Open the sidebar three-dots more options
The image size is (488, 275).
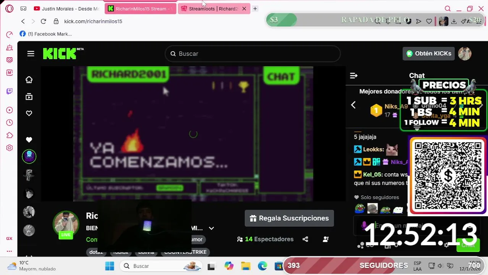pos(9,251)
